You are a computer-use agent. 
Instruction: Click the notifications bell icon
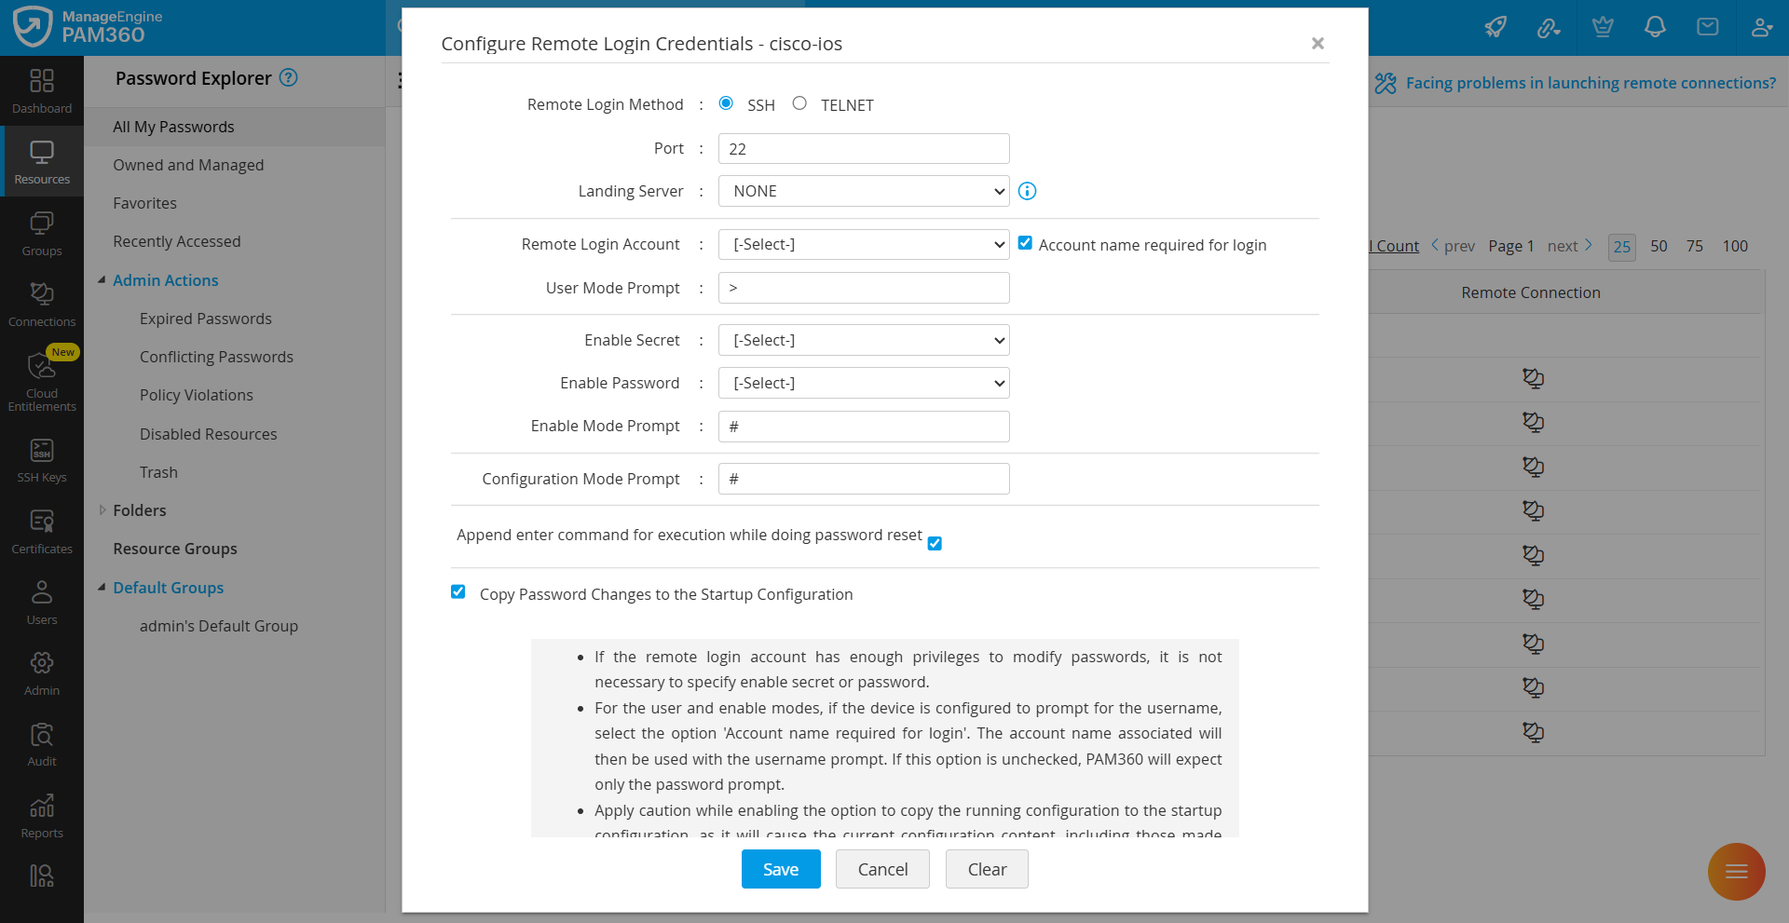click(1655, 27)
